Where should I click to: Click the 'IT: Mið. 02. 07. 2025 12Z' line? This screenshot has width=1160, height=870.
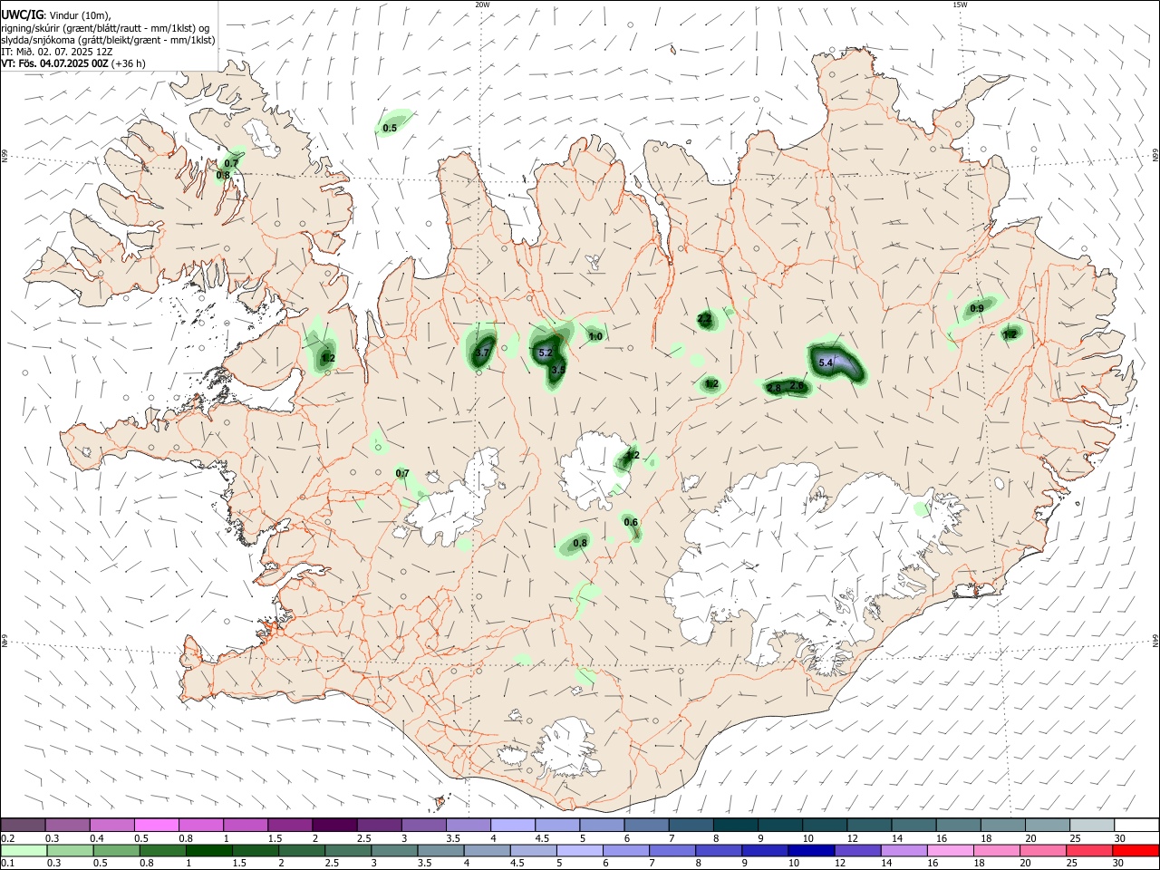coord(57,52)
